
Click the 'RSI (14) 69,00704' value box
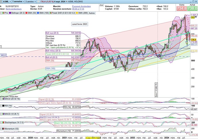(x=72, y=107)
